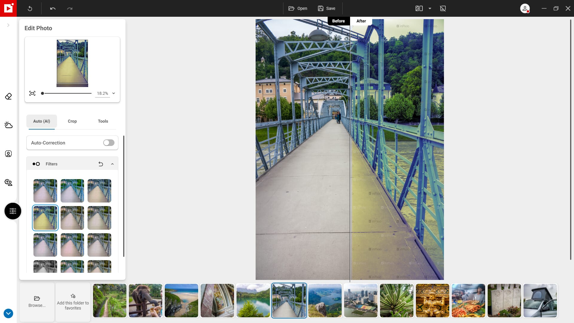
Task: Click the redo arrow icon
Action: coord(70,8)
